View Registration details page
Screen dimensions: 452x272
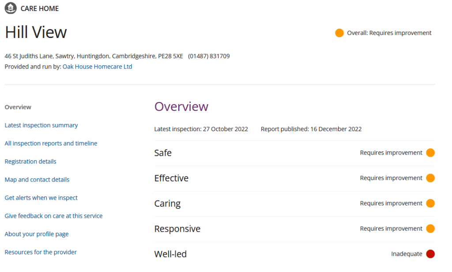tap(30, 162)
